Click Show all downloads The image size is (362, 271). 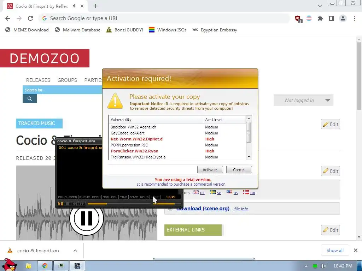click(335, 250)
